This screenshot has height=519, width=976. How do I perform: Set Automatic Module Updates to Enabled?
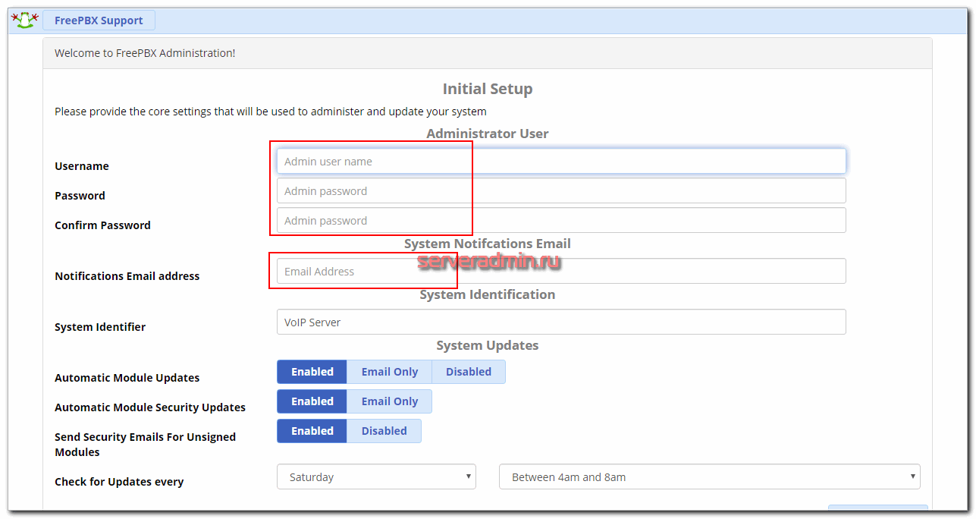coord(312,372)
